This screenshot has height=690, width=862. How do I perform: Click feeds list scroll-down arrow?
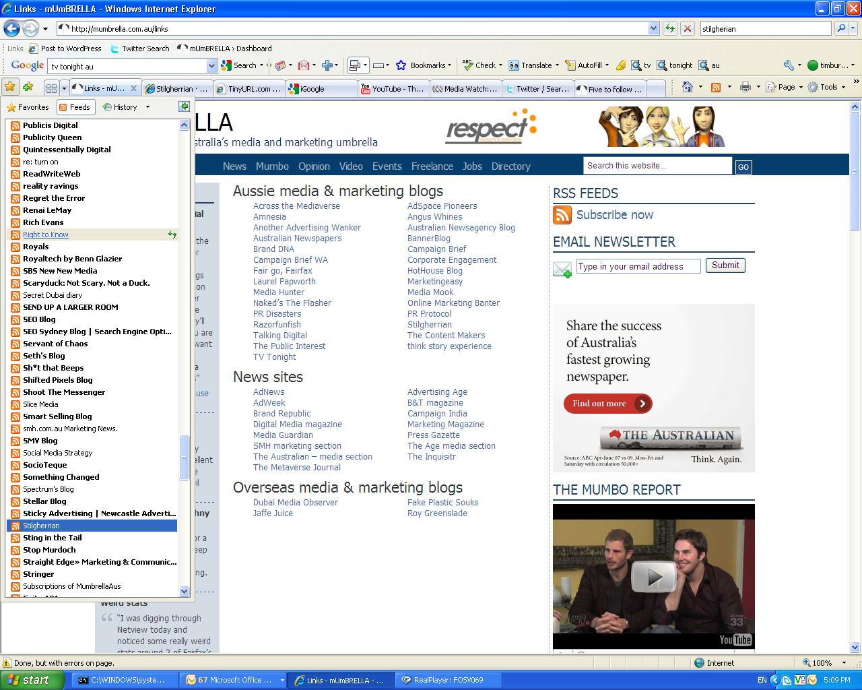185,591
